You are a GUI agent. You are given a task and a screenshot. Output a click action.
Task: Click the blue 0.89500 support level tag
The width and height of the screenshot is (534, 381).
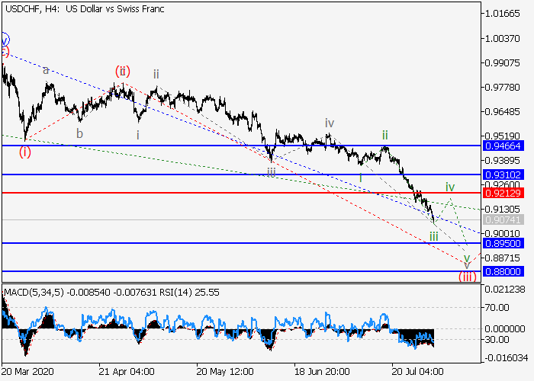506,243
